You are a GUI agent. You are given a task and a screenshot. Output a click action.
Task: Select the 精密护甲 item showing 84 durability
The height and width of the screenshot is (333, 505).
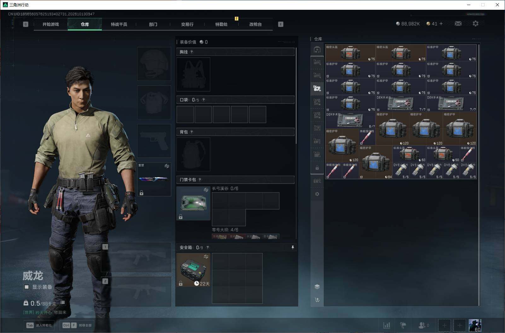(375, 162)
